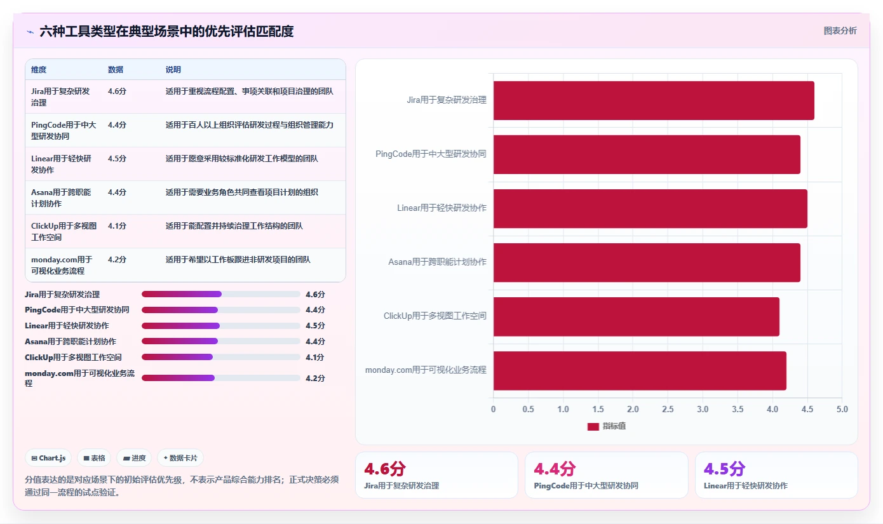This screenshot has height=524, width=883.
Task: Click description 适用于能配置并持续治理工作结构的团队
Action: [x=234, y=226]
